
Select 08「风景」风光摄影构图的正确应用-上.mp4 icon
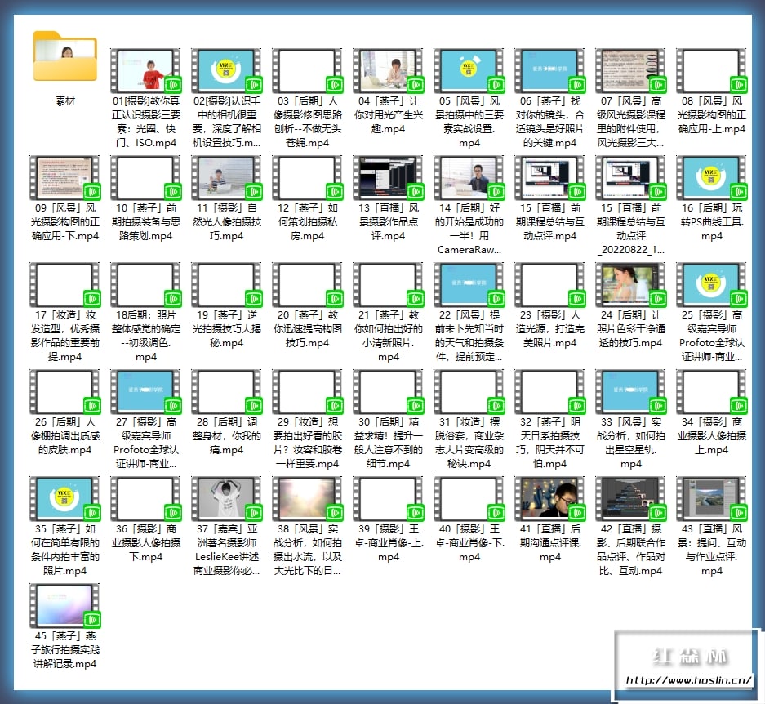(x=711, y=71)
